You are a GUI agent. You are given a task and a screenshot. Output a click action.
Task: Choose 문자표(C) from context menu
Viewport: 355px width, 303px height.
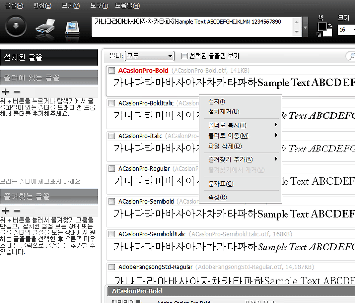tap(240, 184)
